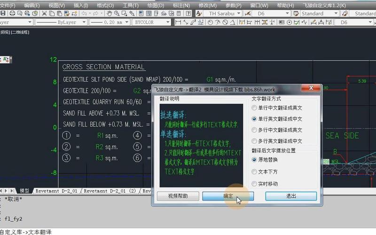
Task: Click the 视频帮助 button
Action: (x=178, y=196)
